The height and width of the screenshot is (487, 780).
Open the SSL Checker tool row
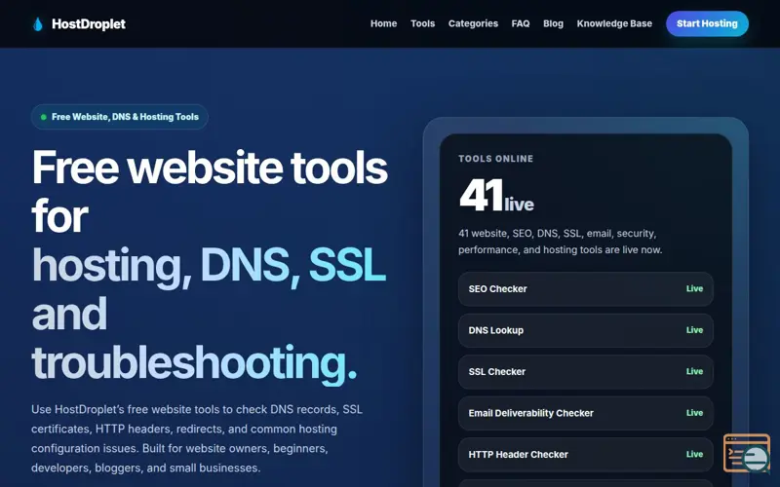pyautogui.click(x=586, y=371)
